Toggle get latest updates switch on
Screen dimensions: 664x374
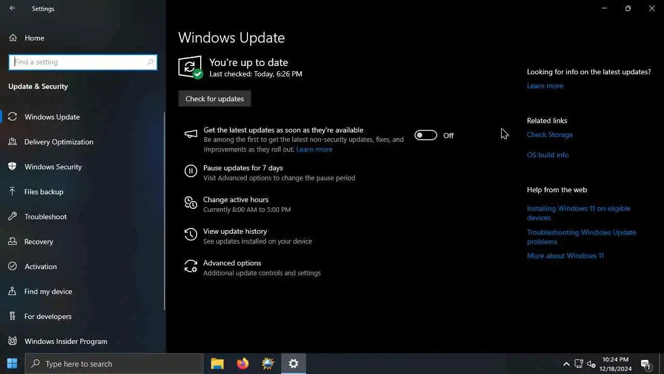click(425, 135)
